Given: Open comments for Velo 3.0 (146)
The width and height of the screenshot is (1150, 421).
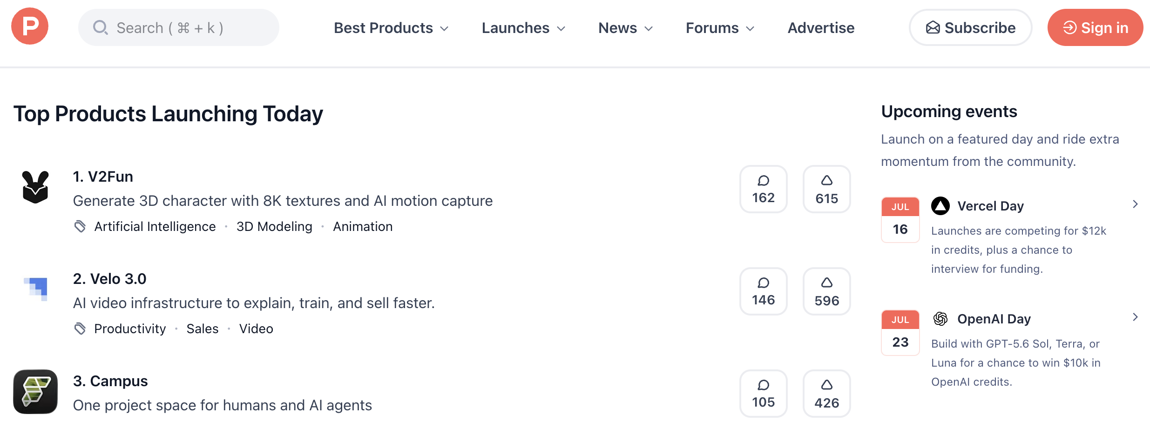Looking at the screenshot, I should click(764, 291).
